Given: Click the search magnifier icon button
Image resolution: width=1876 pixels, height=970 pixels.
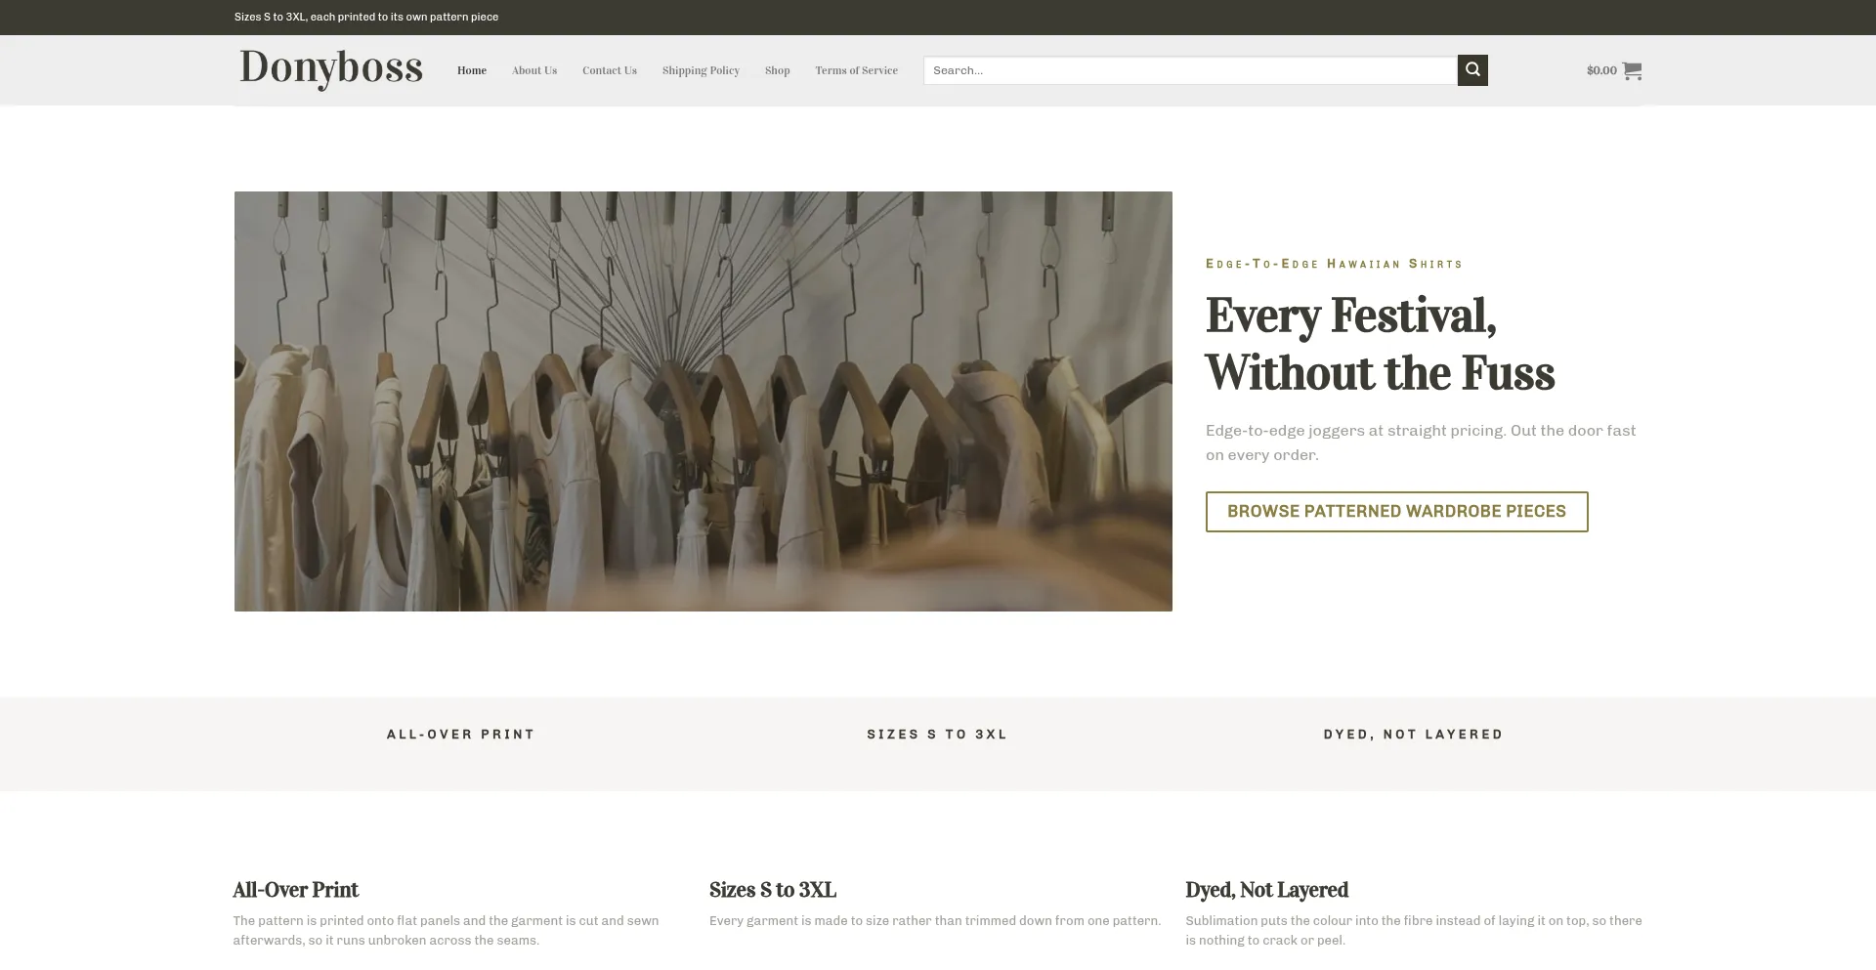Looking at the screenshot, I should [x=1472, y=70].
